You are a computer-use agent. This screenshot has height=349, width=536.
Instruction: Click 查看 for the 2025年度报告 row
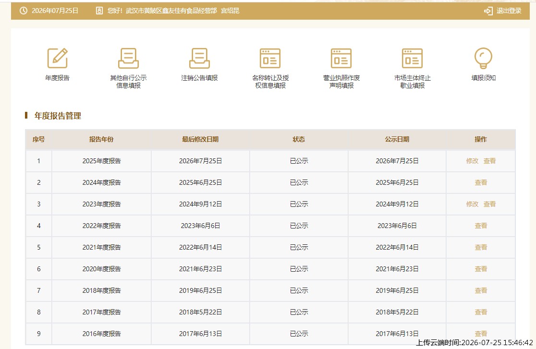click(489, 161)
